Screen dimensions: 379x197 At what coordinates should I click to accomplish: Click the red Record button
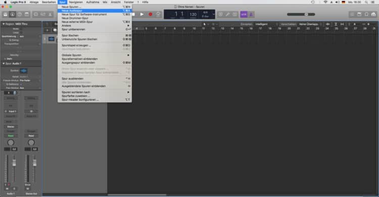pos(151,14)
